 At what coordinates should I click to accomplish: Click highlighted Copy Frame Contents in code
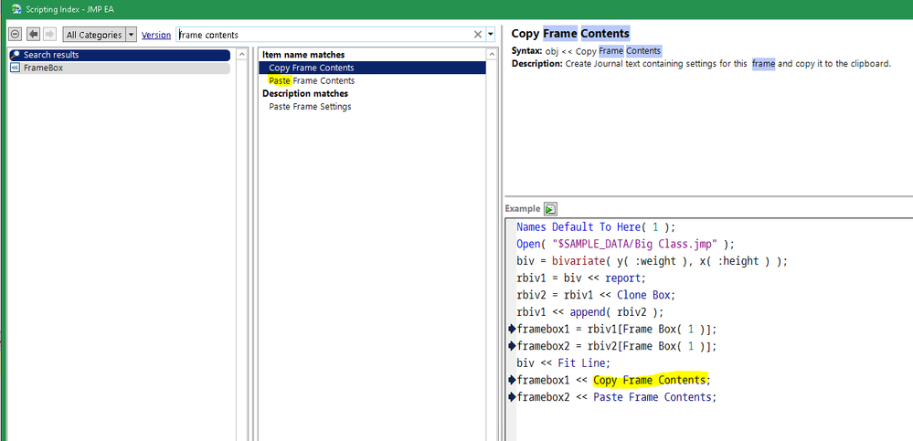click(649, 381)
